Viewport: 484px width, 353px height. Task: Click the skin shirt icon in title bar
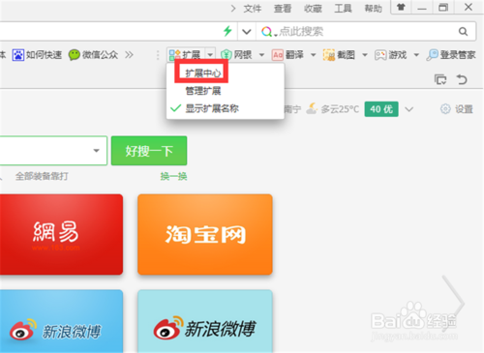click(x=401, y=7)
